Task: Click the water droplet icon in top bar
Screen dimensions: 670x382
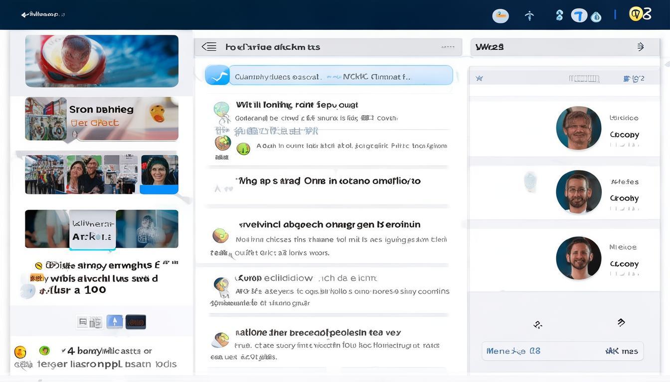Action: click(x=596, y=17)
